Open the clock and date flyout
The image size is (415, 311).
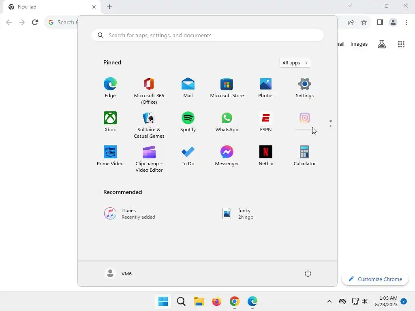click(386, 301)
